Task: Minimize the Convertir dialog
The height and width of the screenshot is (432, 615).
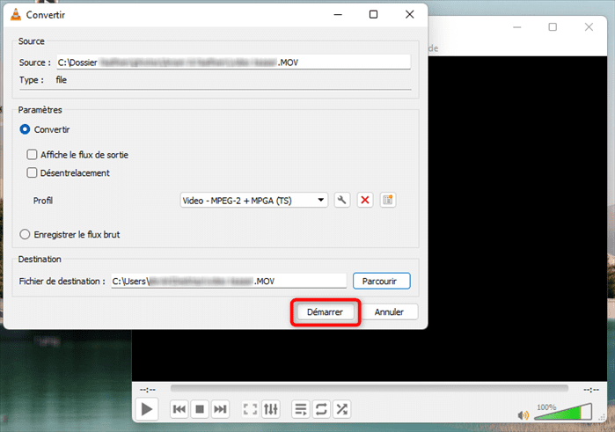Action: click(338, 15)
